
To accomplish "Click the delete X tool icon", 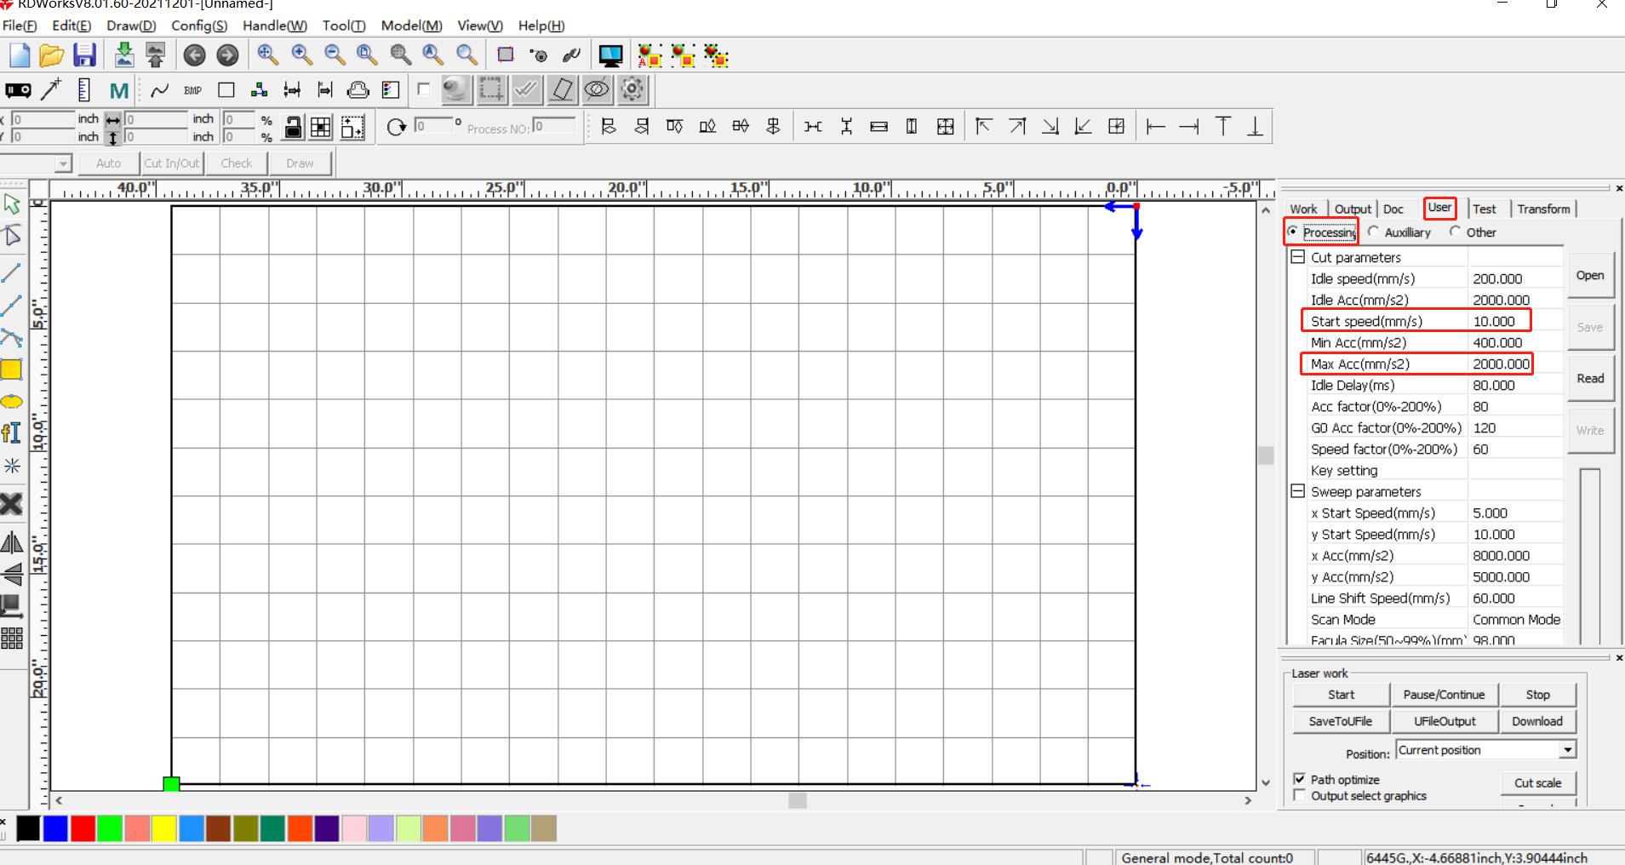I will (11, 504).
